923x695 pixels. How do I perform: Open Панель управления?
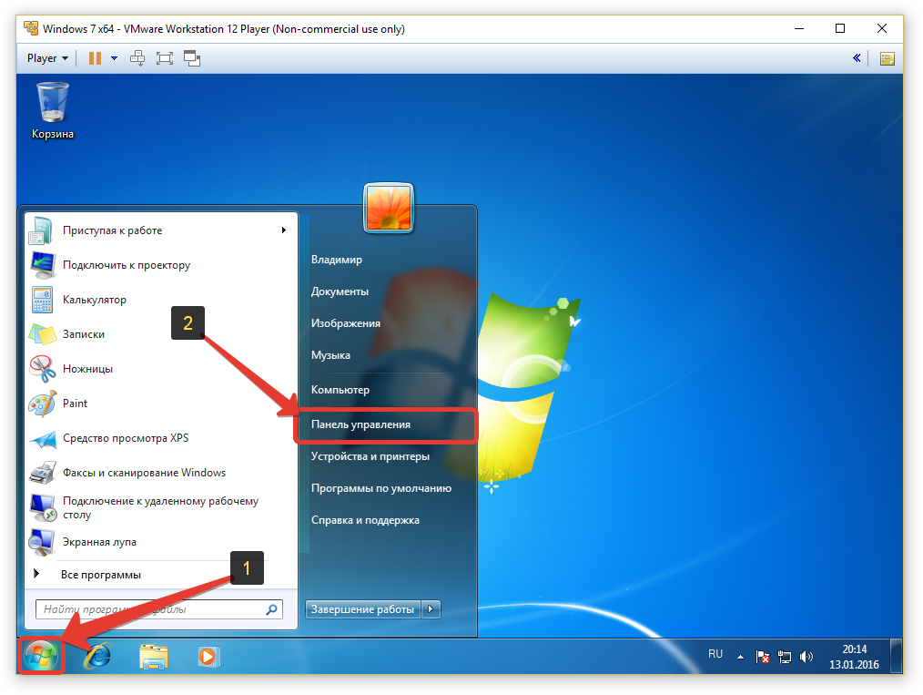pos(360,424)
